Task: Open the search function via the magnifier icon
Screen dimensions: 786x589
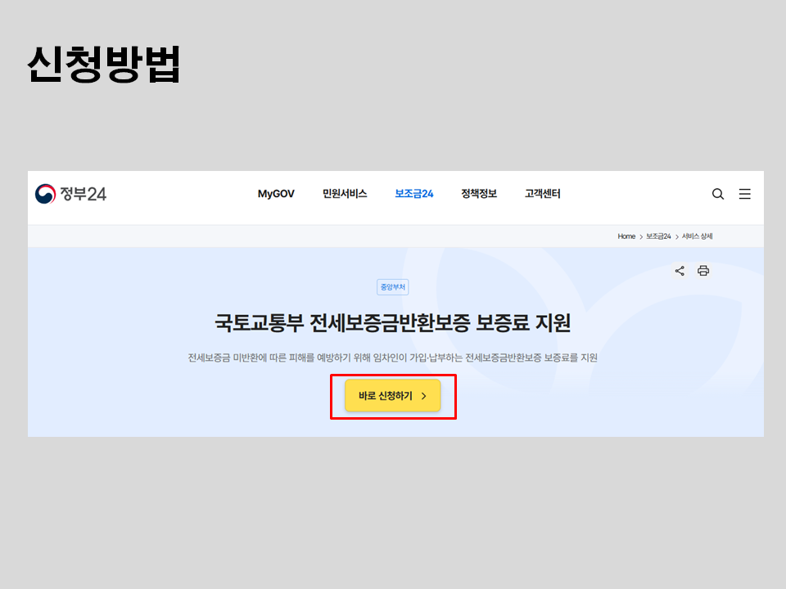Action: point(718,194)
